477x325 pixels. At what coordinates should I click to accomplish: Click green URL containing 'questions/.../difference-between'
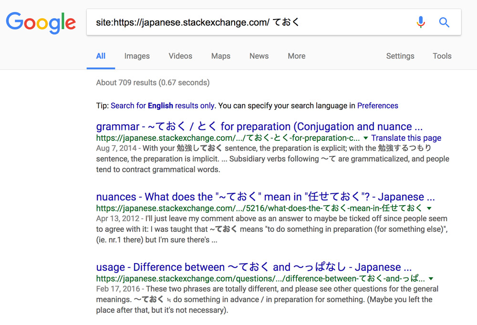[260, 279]
